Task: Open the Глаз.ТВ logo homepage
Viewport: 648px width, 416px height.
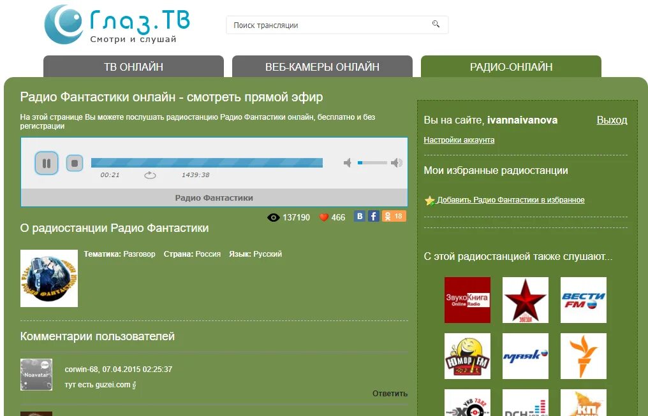Action: click(x=117, y=24)
